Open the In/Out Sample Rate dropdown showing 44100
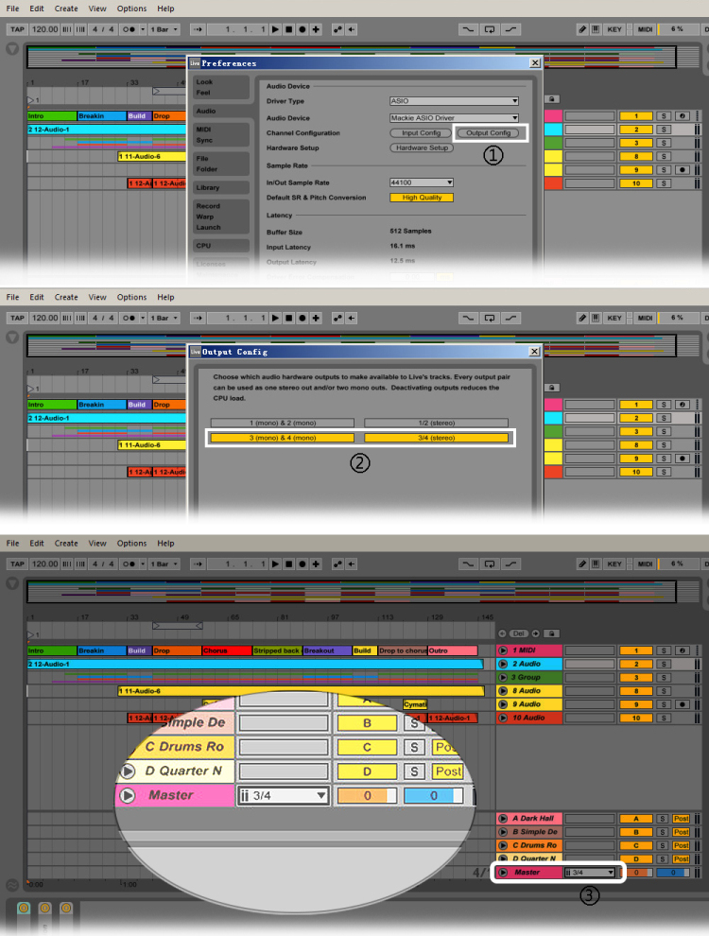709x936 pixels. (422, 182)
